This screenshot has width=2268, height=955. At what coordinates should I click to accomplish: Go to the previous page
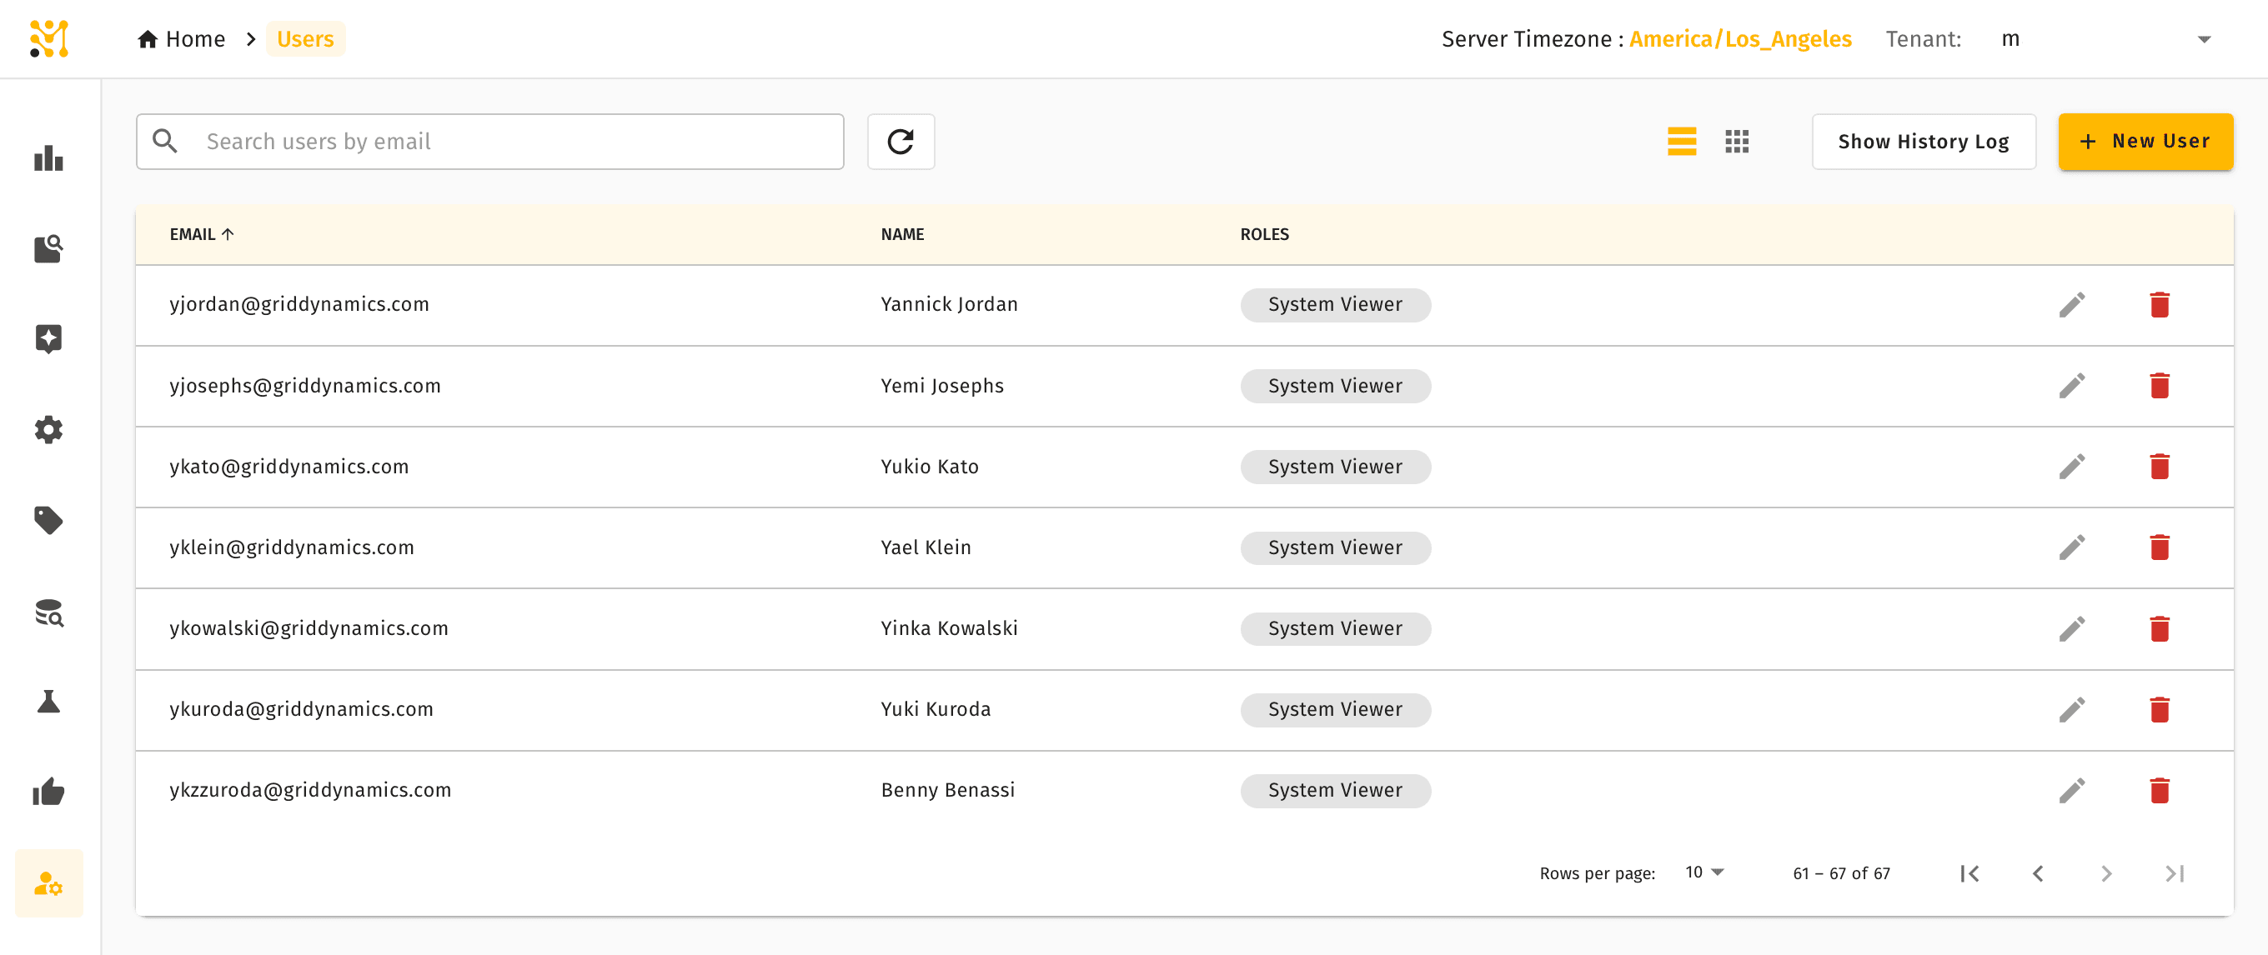pyautogui.click(x=2038, y=873)
